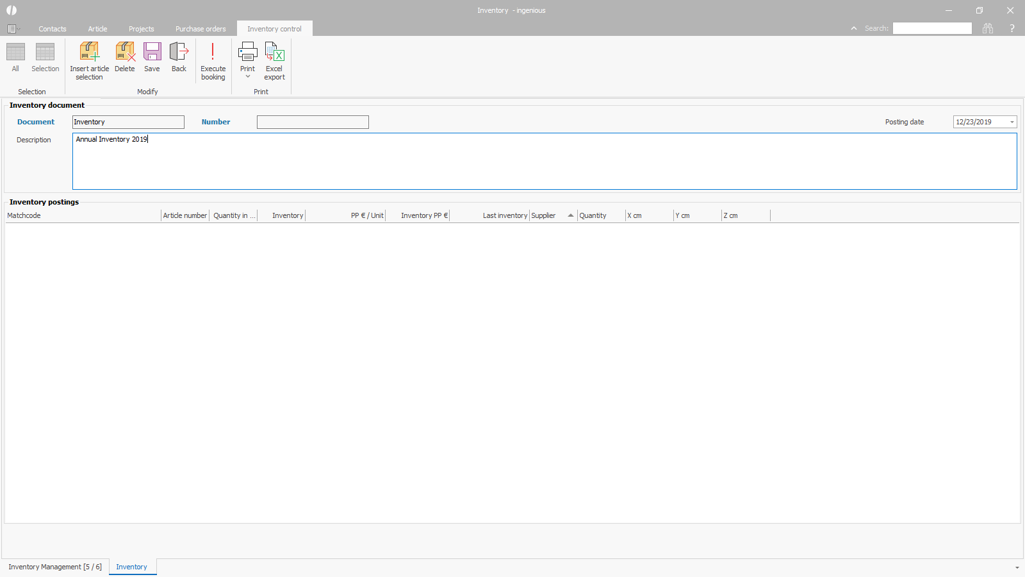Click the Document field link label
Image resolution: width=1025 pixels, height=577 pixels.
click(x=36, y=122)
